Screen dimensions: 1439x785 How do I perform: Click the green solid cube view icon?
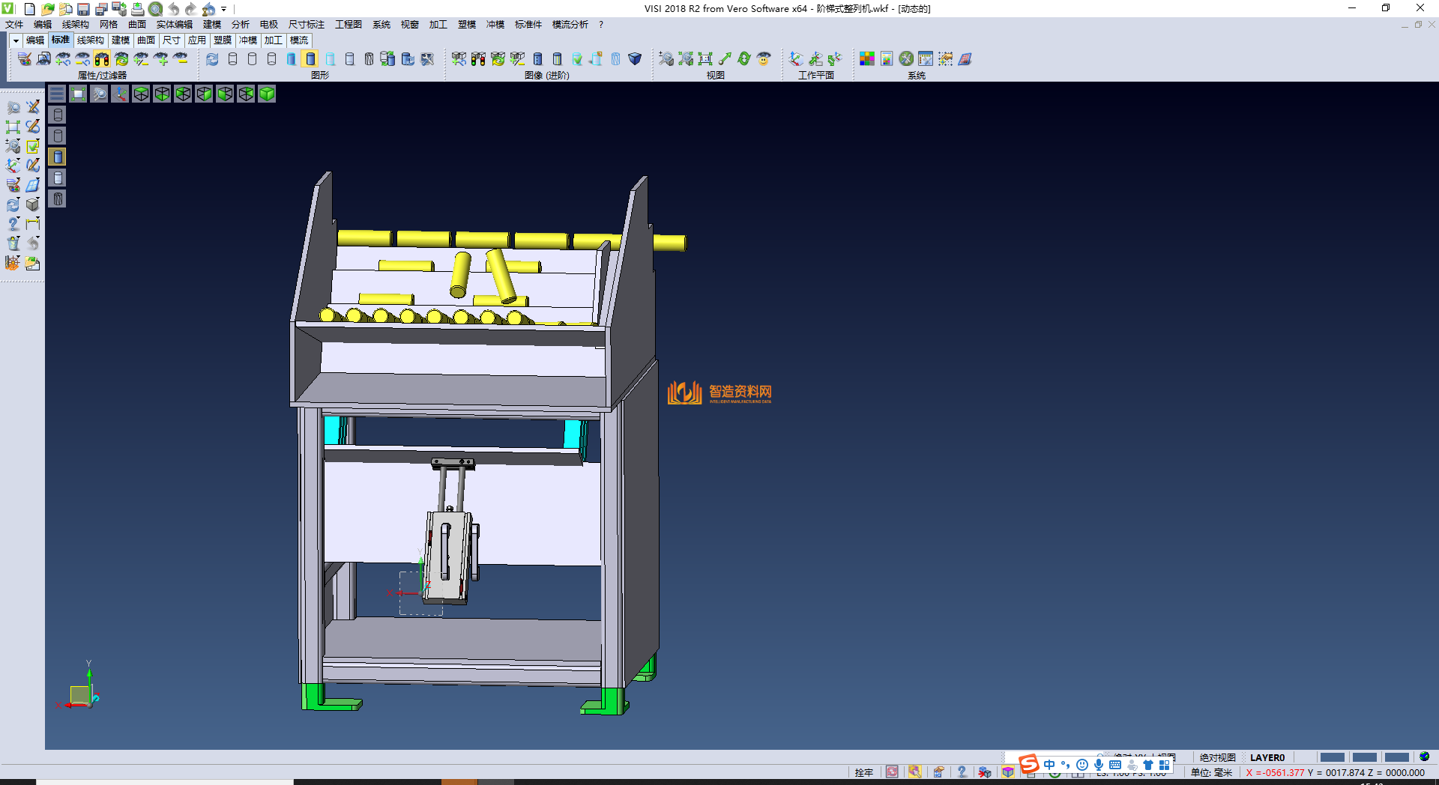tap(267, 94)
